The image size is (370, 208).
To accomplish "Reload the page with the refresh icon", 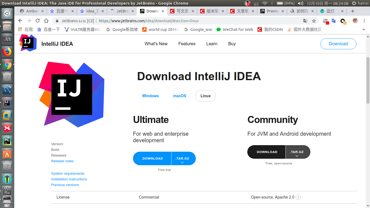I will coord(38,21).
